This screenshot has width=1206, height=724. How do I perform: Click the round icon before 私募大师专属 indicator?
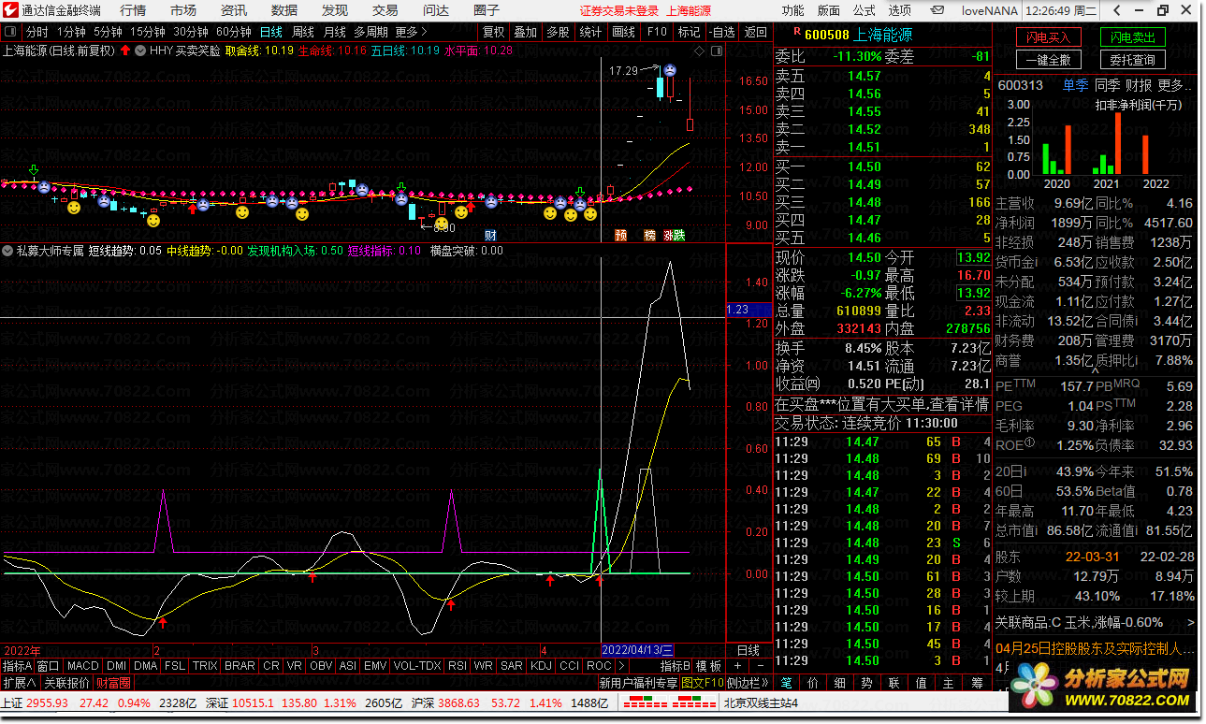[7, 251]
